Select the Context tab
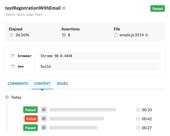The width and height of the screenshot is (170, 136). coord(42,84)
